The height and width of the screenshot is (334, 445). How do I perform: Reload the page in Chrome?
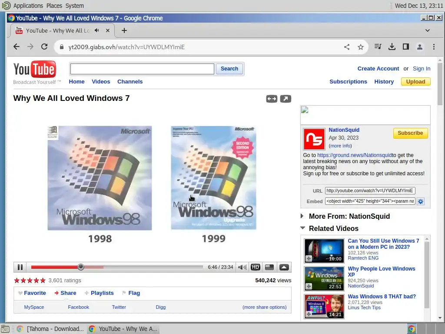[x=44, y=47]
